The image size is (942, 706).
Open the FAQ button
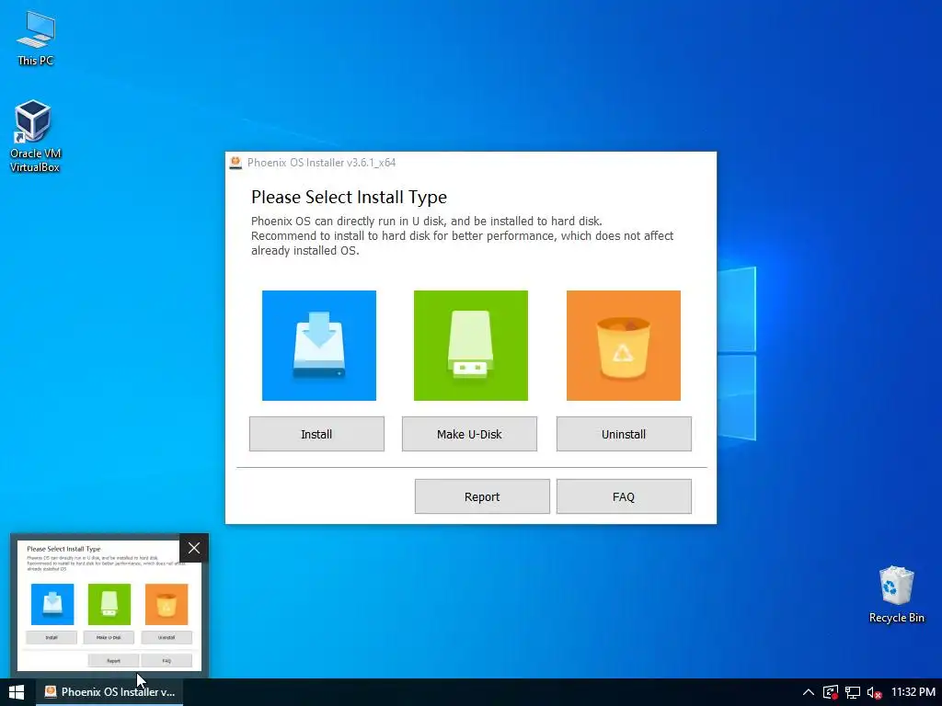(624, 496)
